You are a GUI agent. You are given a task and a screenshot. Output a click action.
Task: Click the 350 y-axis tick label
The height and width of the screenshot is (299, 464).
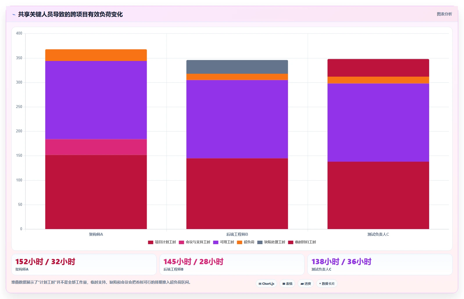pos(19,58)
